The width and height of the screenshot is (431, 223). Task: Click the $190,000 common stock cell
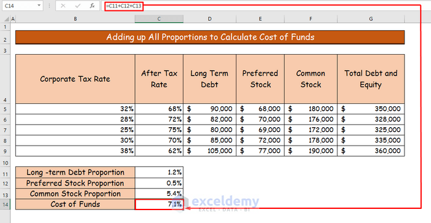[x=310, y=151]
